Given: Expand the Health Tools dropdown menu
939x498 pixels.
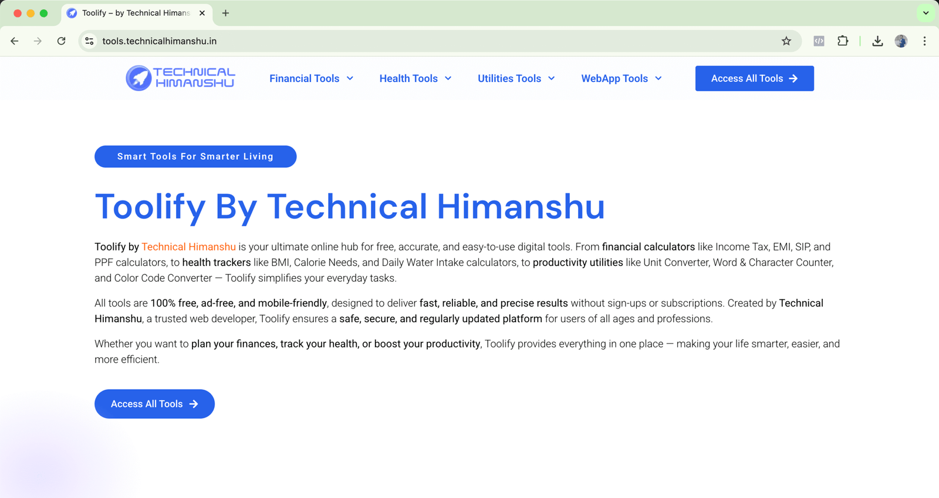Looking at the screenshot, I should coord(415,79).
